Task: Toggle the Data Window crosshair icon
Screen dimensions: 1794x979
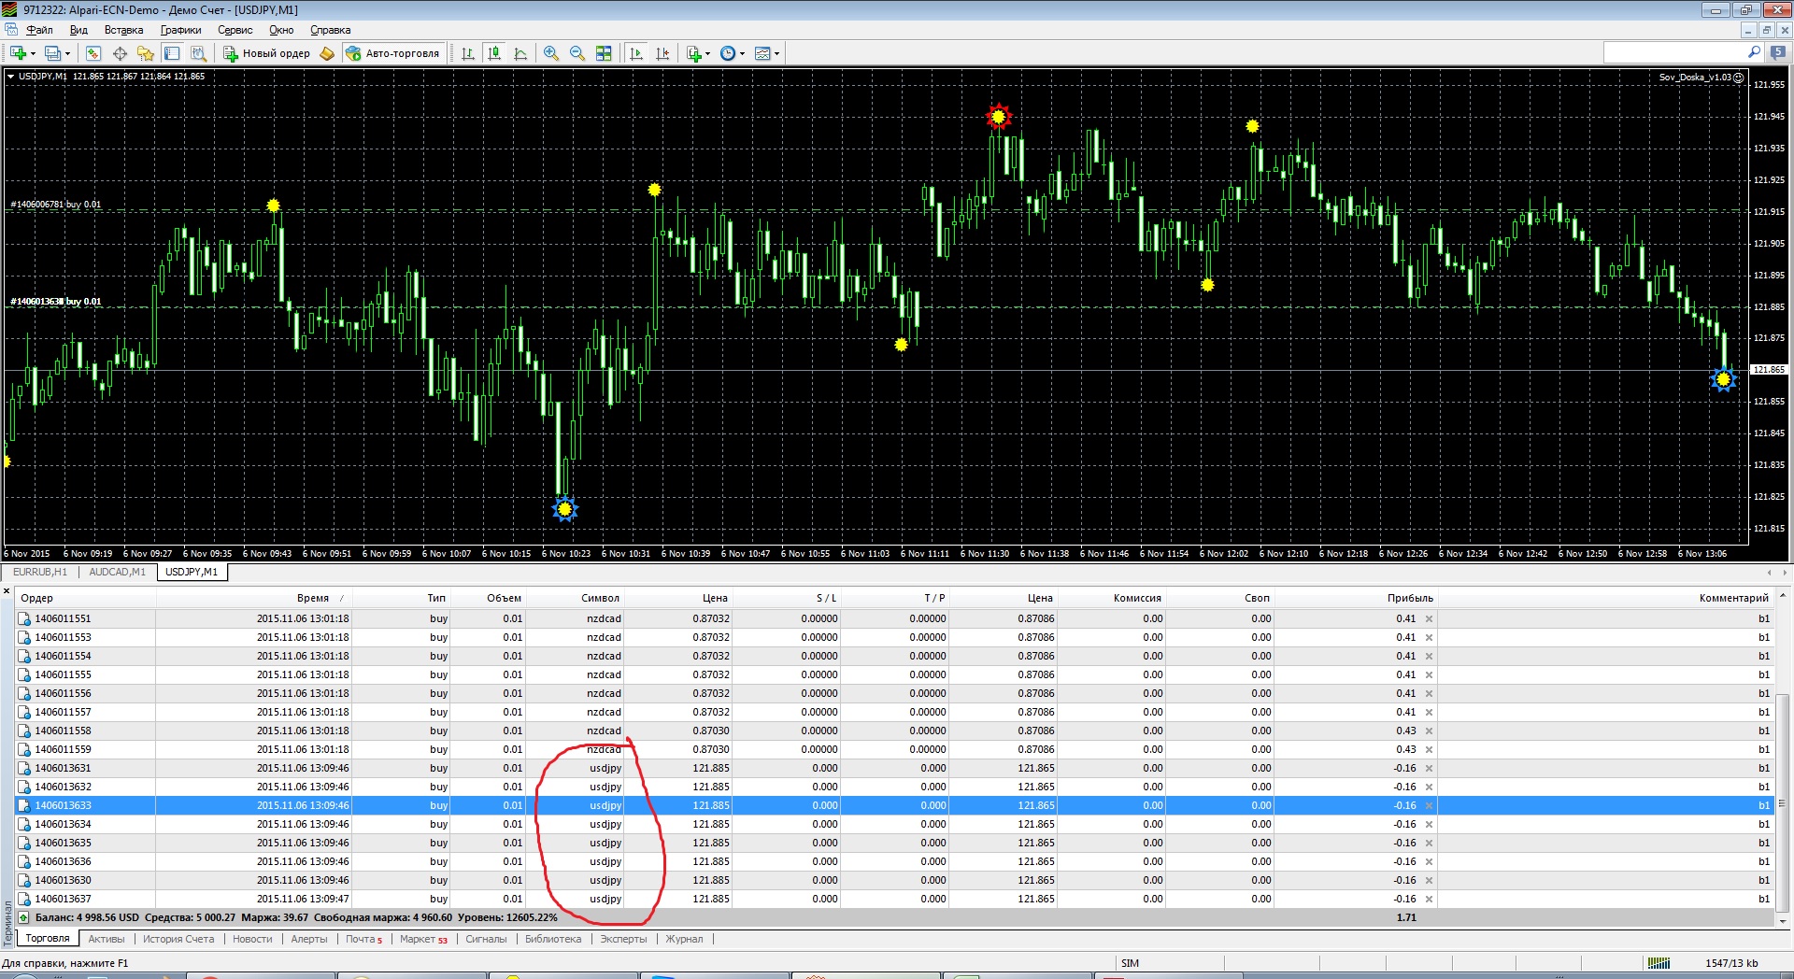Action: tap(120, 53)
